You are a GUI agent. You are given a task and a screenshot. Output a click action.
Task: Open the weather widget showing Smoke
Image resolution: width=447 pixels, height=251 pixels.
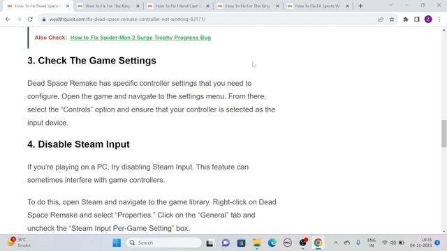coord(19,243)
